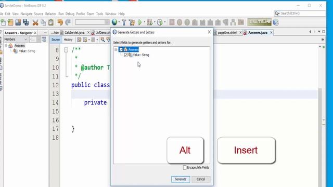The width and height of the screenshot is (333, 187).
Task: Click the Search (Ctrl+I) input field
Action: 303,14
